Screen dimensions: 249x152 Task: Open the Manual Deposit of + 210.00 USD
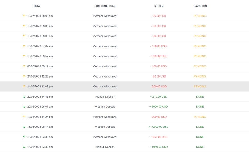tap(105, 97)
